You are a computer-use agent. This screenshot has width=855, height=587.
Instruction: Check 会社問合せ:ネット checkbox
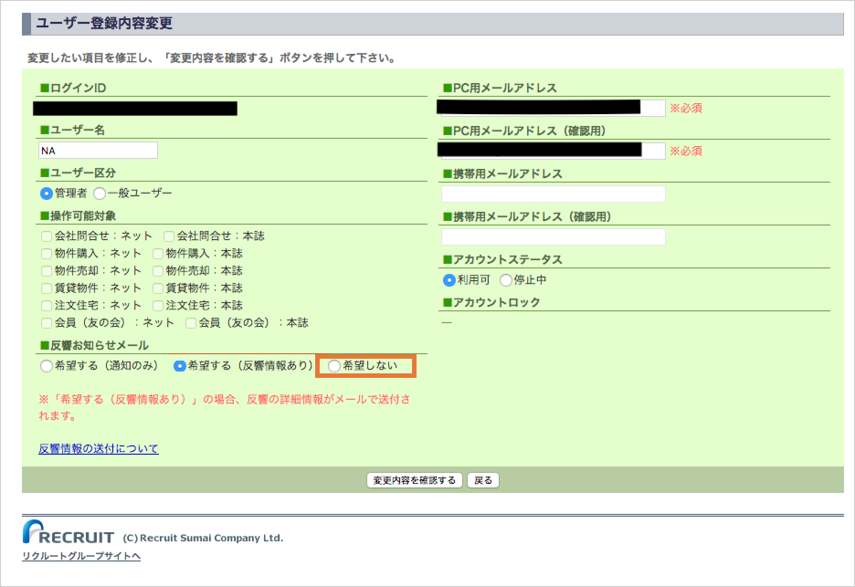(46, 236)
